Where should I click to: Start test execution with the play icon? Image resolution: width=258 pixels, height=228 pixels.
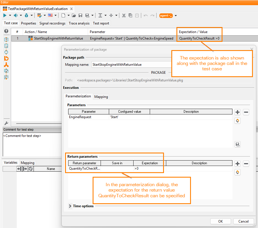pos(5,15)
